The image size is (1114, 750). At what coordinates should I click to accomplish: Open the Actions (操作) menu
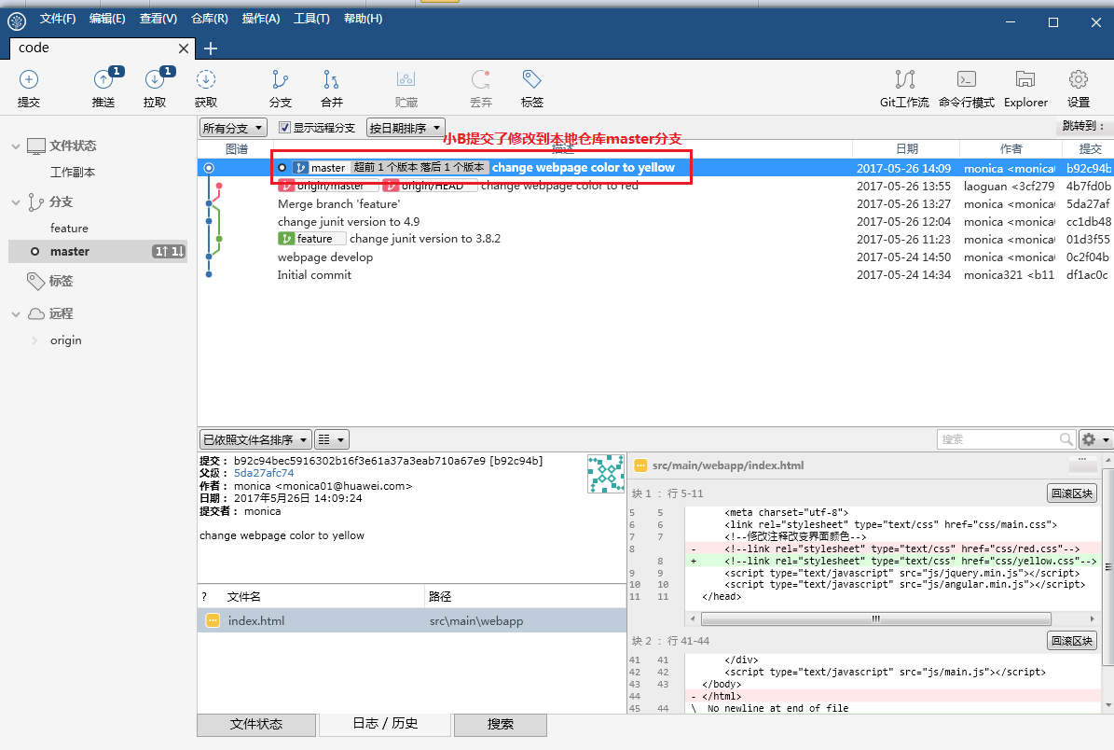[x=261, y=19]
